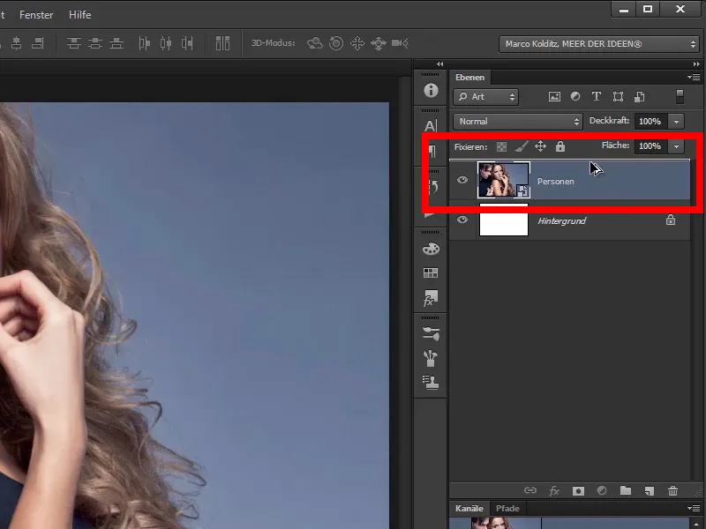The height and width of the screenshot is (529, 706).
Task: Hide the Hintergrund layer
Action: 462,220
